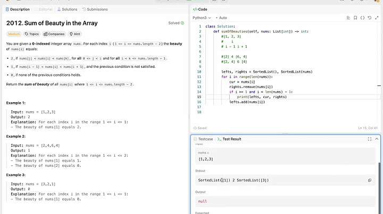Reset code with the undo arrow icon
This screenshot has width=383, height=214.
[370, 18]
